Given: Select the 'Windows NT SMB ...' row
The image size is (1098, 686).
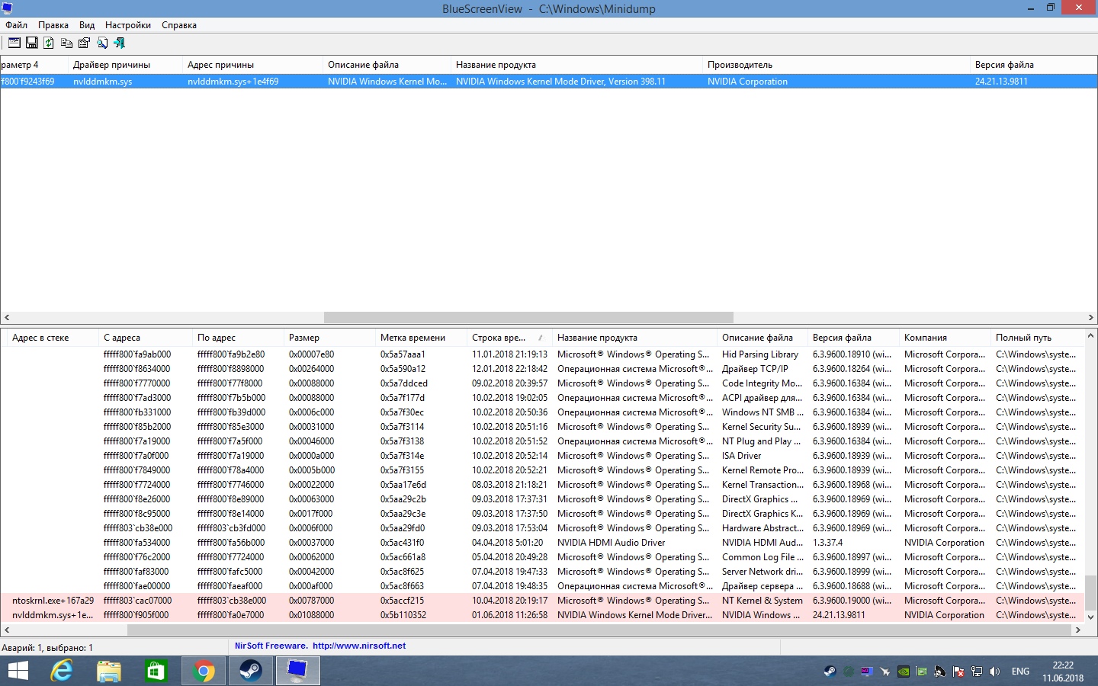Looking at the screenshot, I should pos(541,412).
